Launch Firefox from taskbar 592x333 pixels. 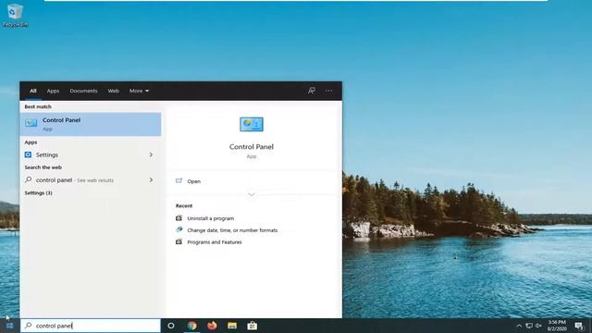coord(212,326)
